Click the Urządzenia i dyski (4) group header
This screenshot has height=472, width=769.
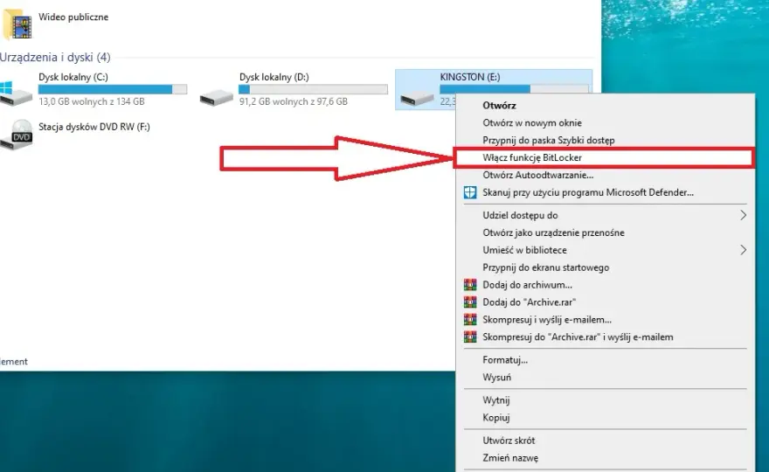[55, 58]
